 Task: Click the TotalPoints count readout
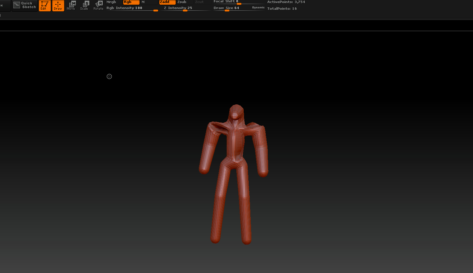(282, 9)
